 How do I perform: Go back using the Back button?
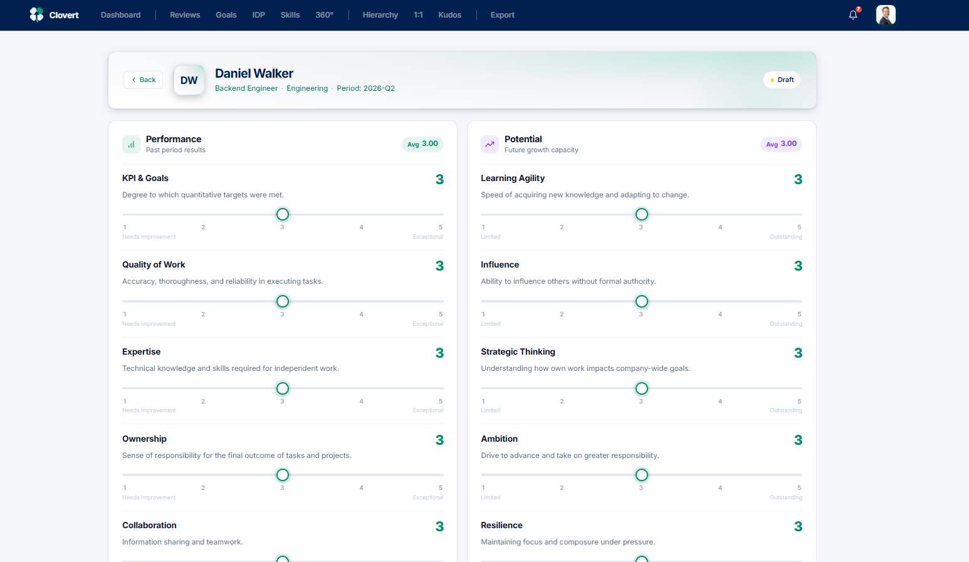(x=144, y=80)
